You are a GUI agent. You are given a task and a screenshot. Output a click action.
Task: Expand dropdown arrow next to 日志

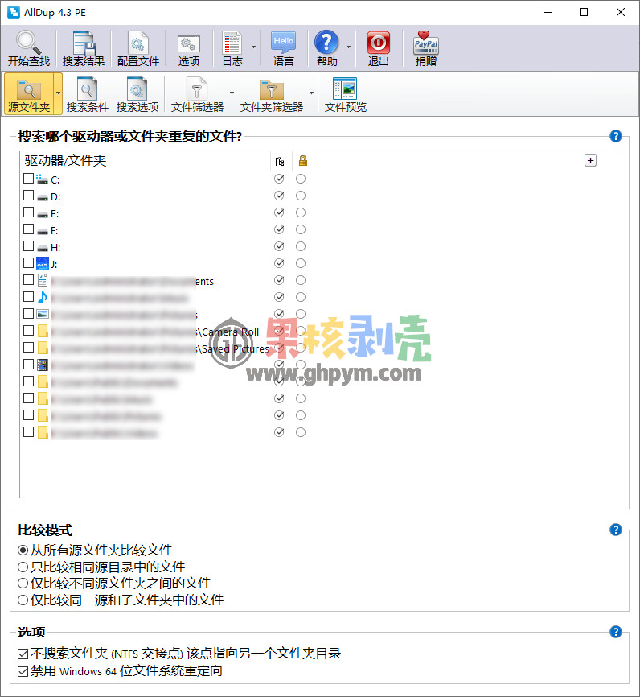click(x=253, y=47)
